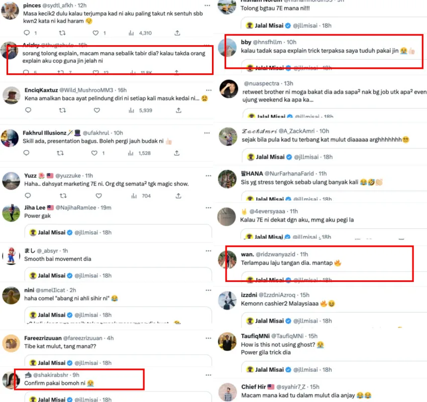Open the three-dot menu on nini's tweet
Viewport: 427px width, 402px height.
208,290
